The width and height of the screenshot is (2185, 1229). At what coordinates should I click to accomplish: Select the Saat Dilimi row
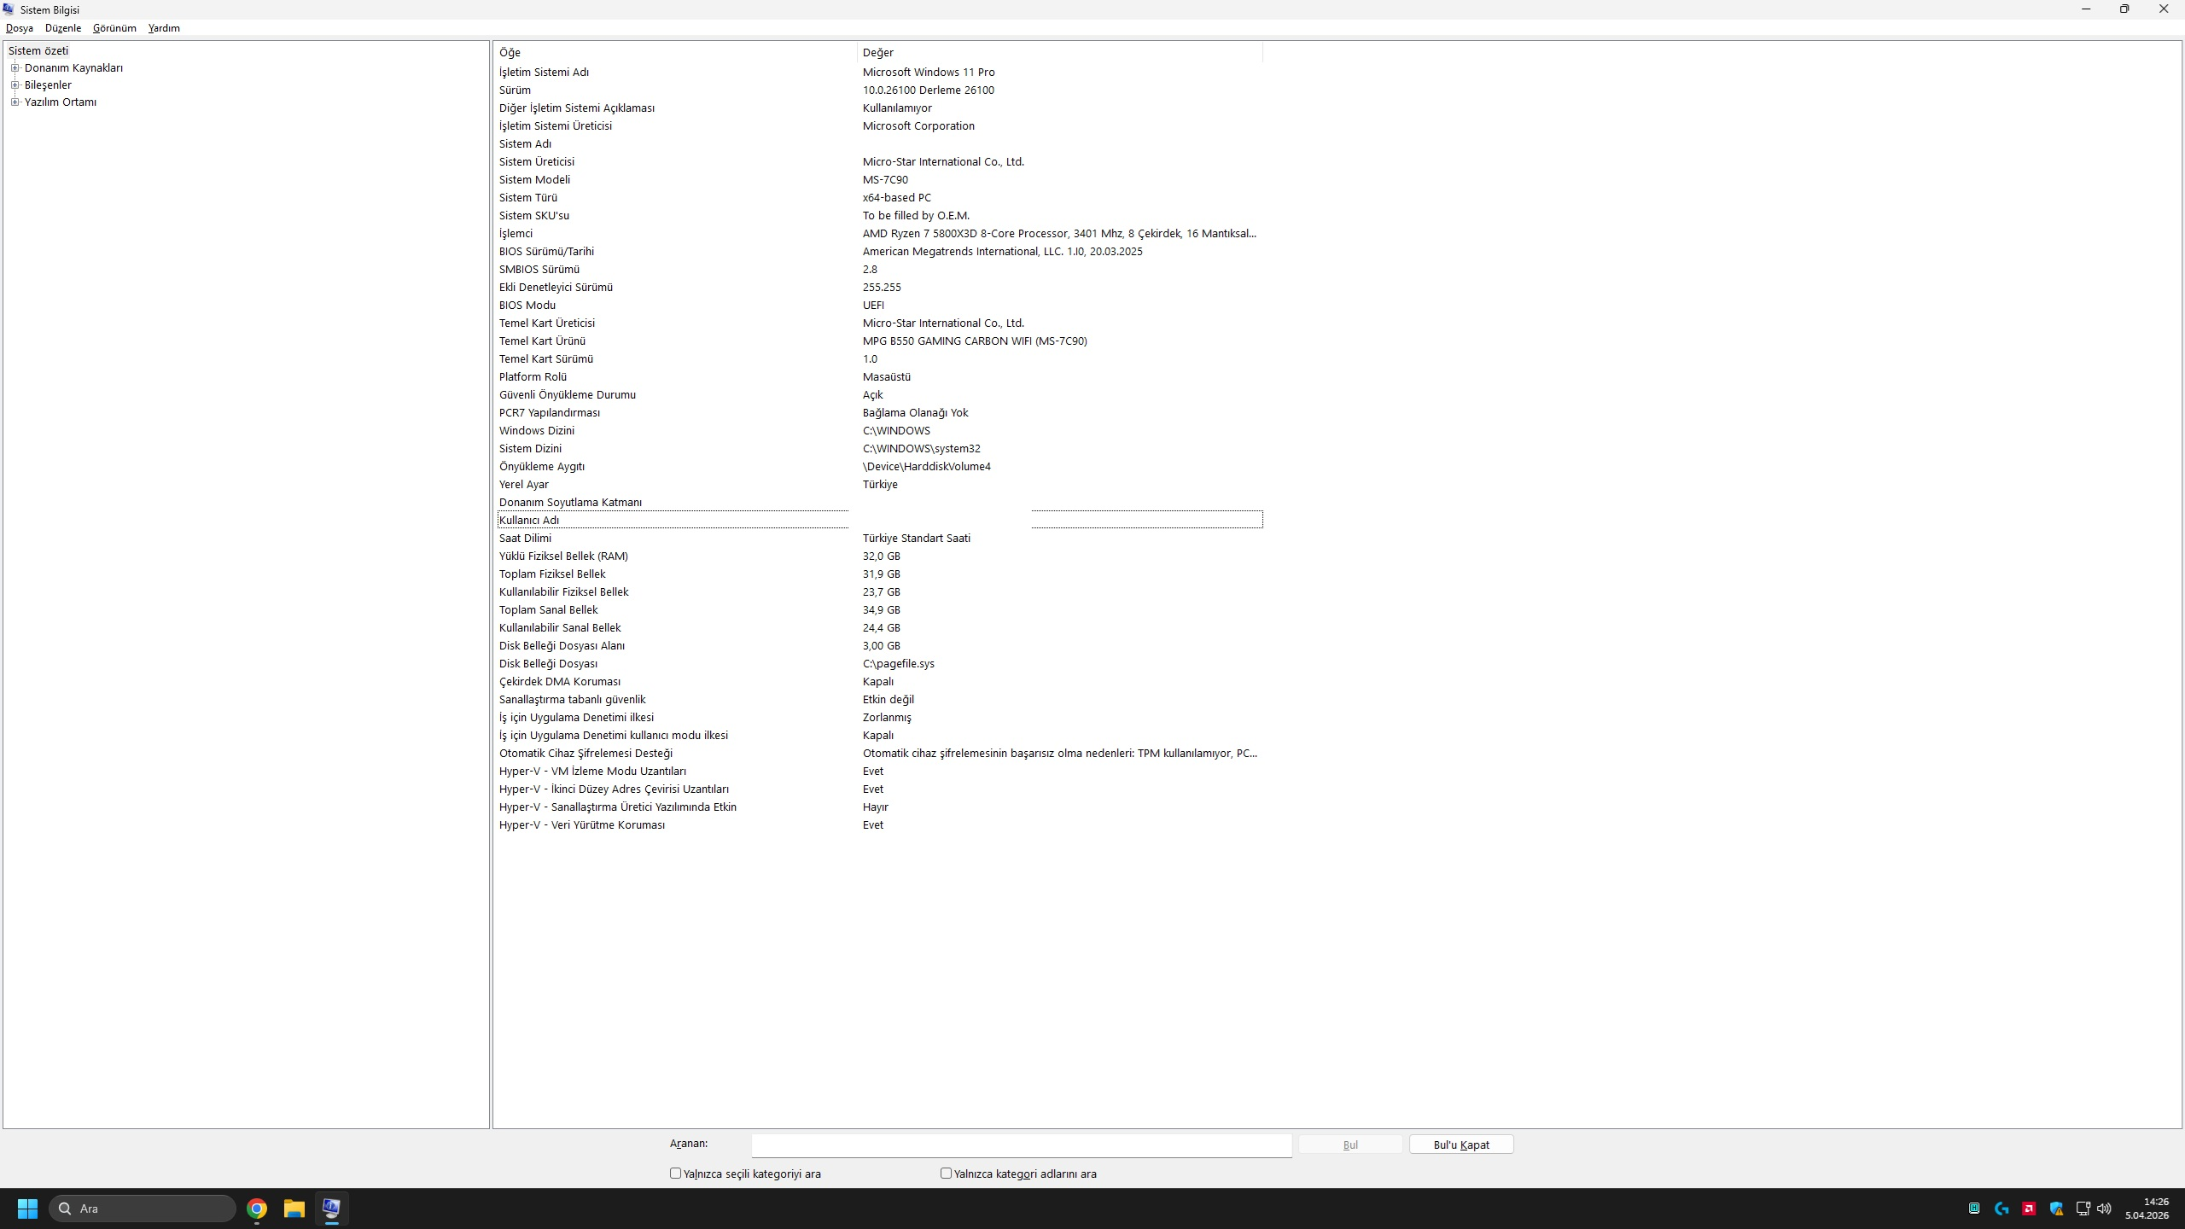pos(880,539)
